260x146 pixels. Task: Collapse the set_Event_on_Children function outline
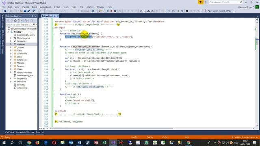point(54,47)
